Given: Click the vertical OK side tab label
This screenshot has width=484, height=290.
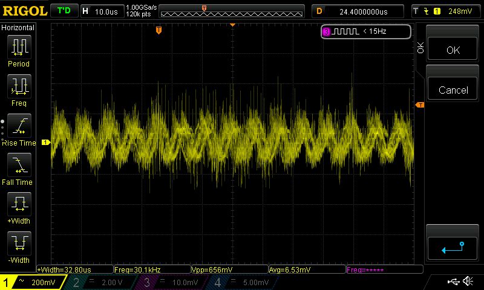Looking at the screenshot, I should tap(420, 48).
